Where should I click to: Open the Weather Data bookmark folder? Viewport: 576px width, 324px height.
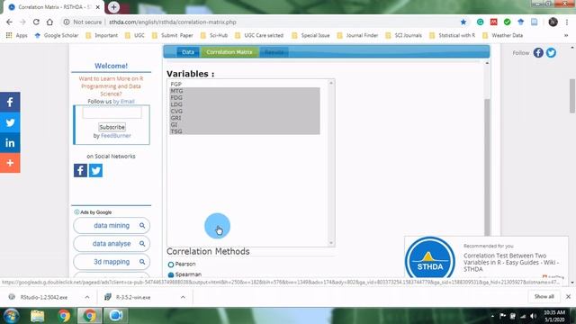pyautogui.click(x=502, y=35)
